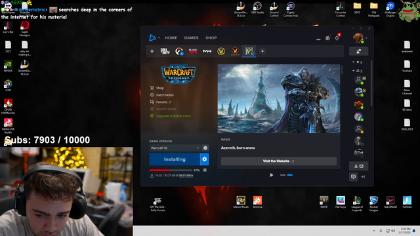Viewport: 420px width, 236px height.
Task: Open the Game Version dropdown Warcraft III
Action: [175, 148]
